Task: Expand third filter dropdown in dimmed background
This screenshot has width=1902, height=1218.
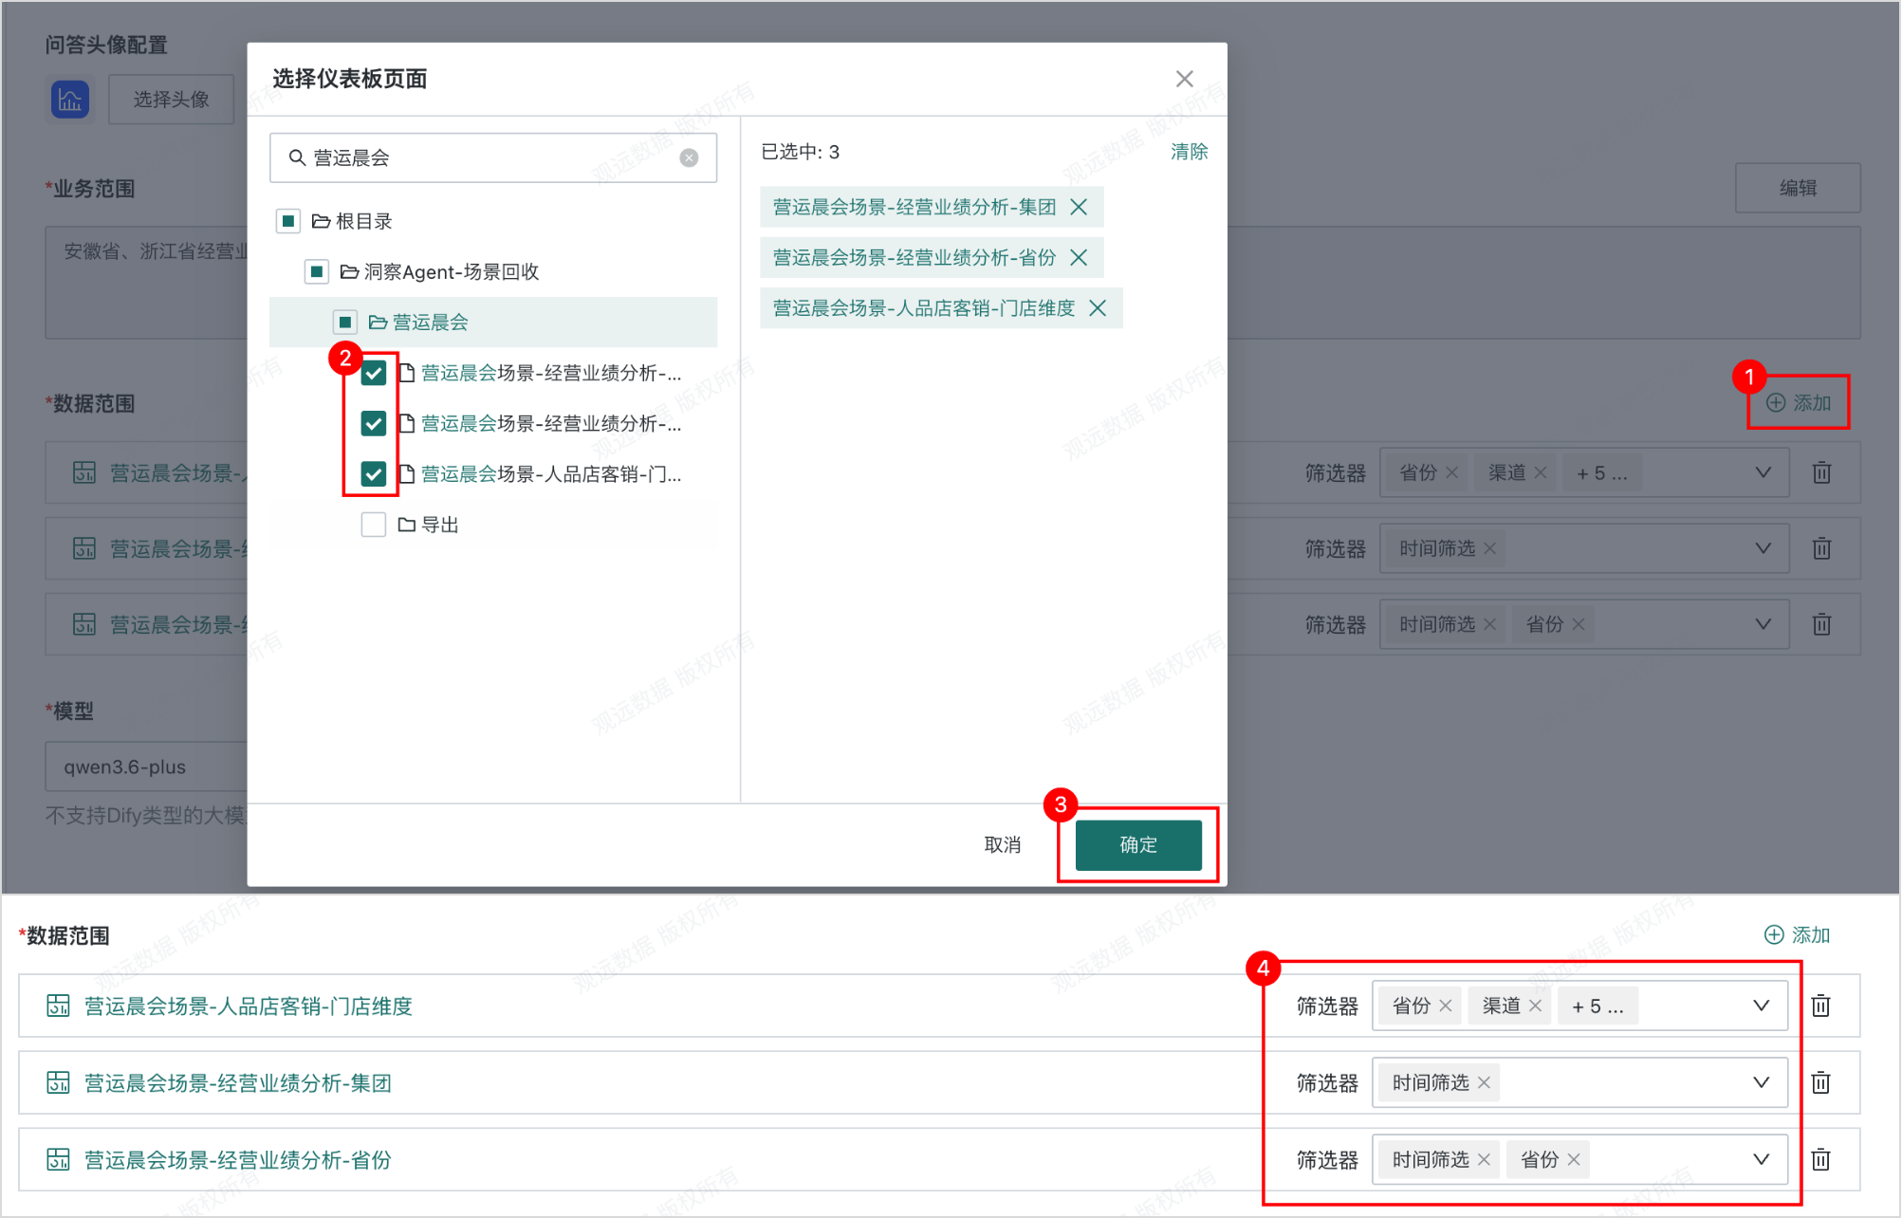Action: [x=1764, y=624]
